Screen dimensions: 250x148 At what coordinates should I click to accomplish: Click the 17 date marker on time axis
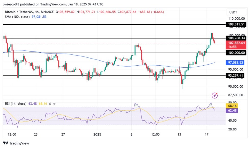(208, 134)
